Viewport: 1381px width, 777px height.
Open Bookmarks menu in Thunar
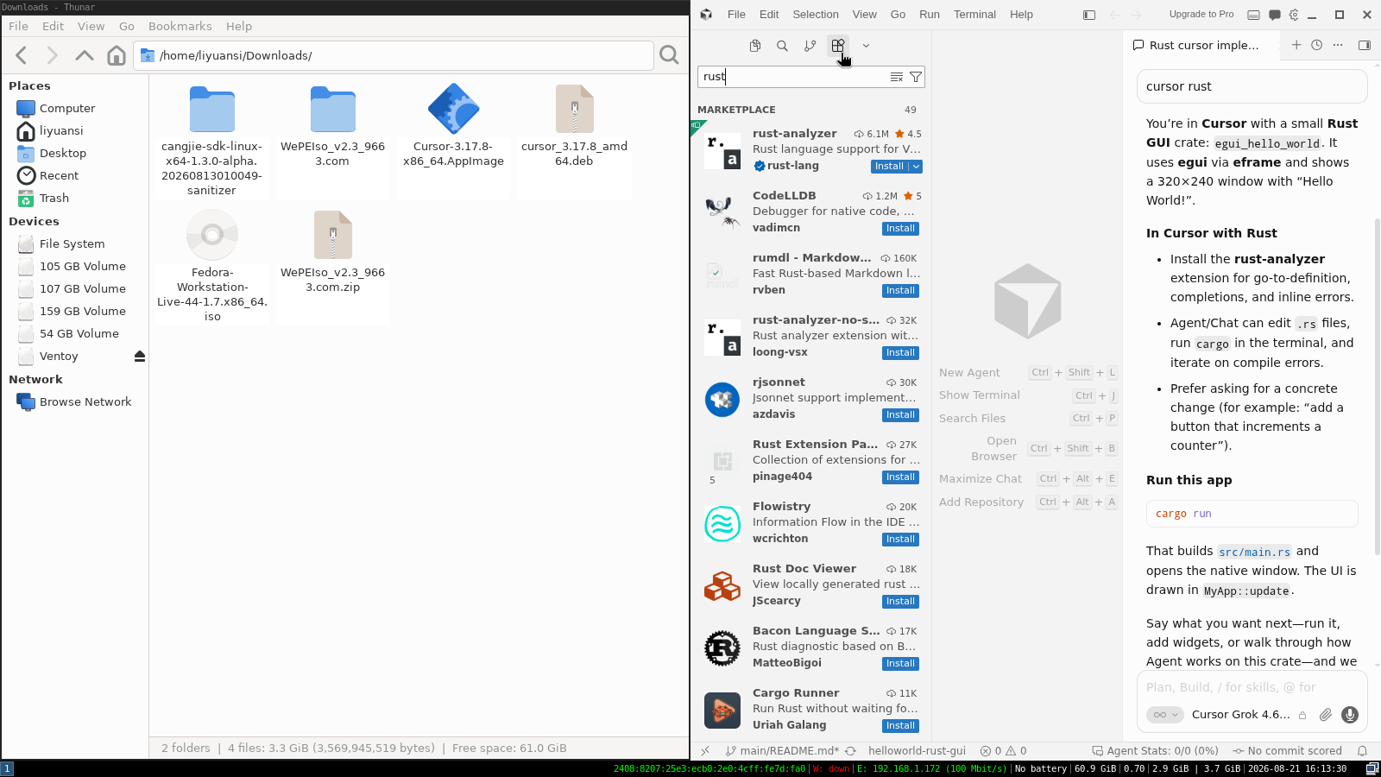(x=180, y=27)
